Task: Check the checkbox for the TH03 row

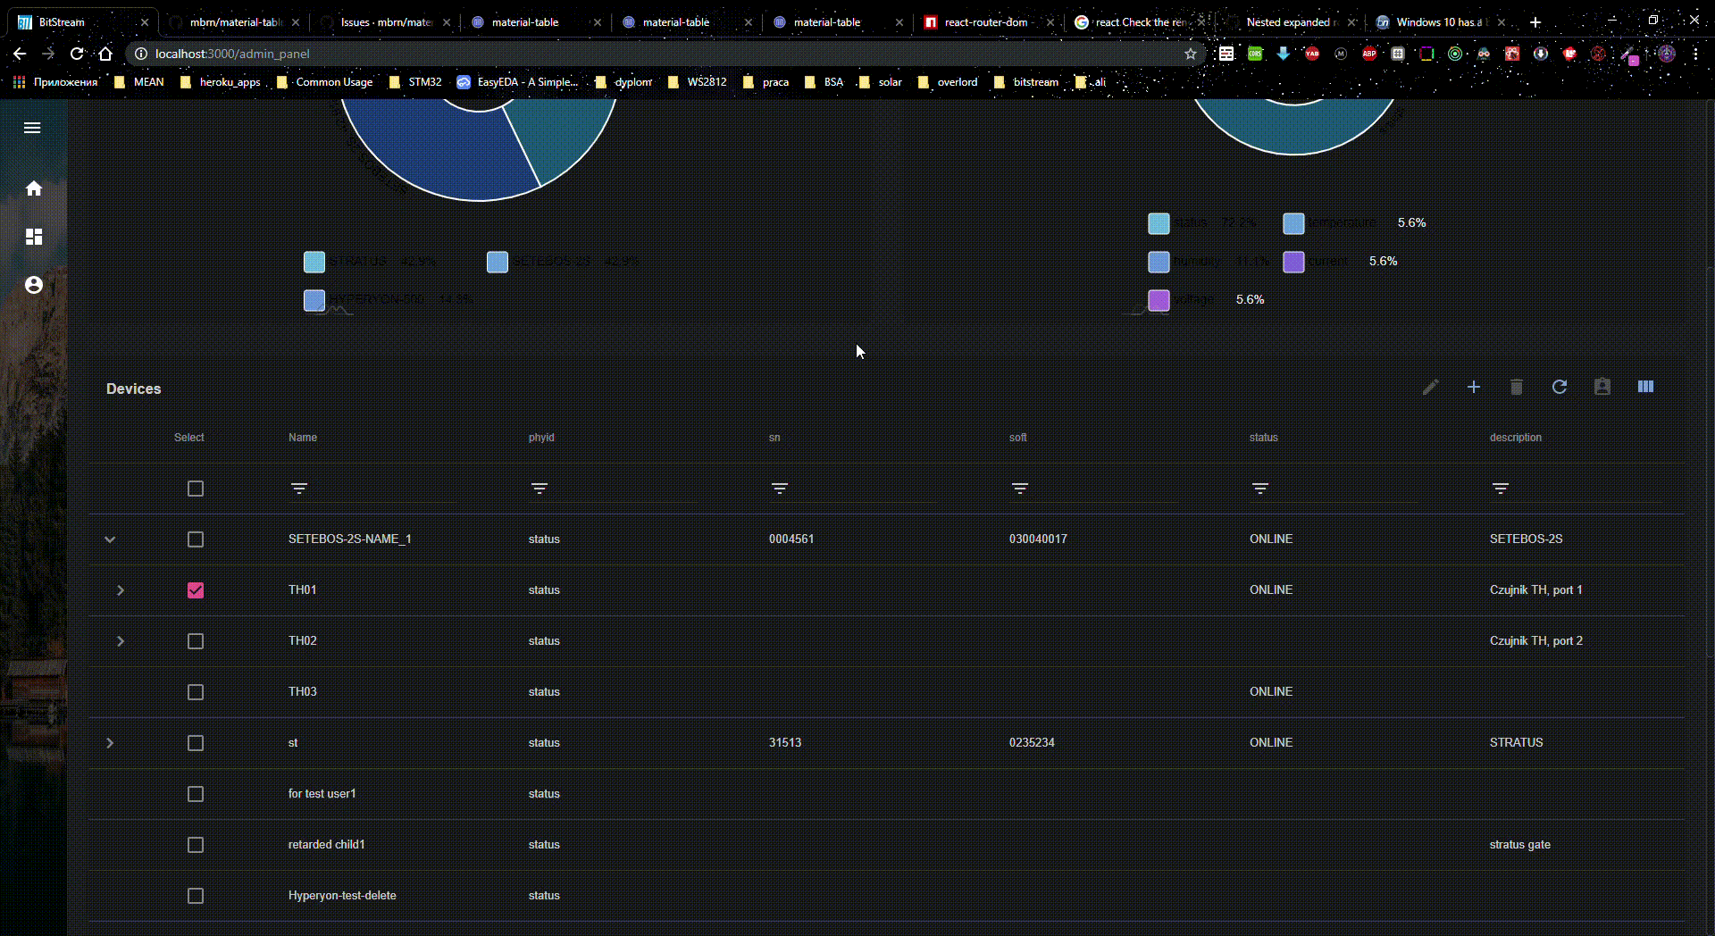Action: coord(196,692)
